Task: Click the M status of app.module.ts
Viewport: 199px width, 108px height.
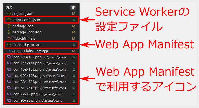Action: [74, 51]
